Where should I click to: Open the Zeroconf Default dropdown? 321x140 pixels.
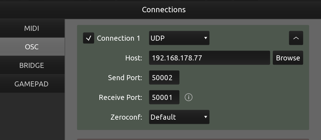(x=179, y=117)
